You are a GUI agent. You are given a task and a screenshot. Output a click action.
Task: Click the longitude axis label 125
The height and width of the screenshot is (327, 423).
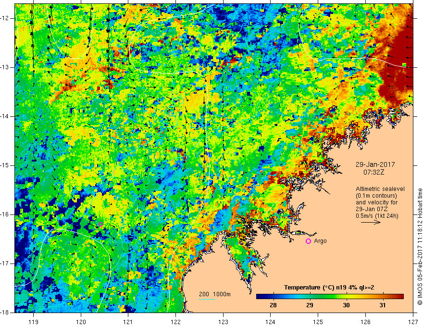[318, 322]
